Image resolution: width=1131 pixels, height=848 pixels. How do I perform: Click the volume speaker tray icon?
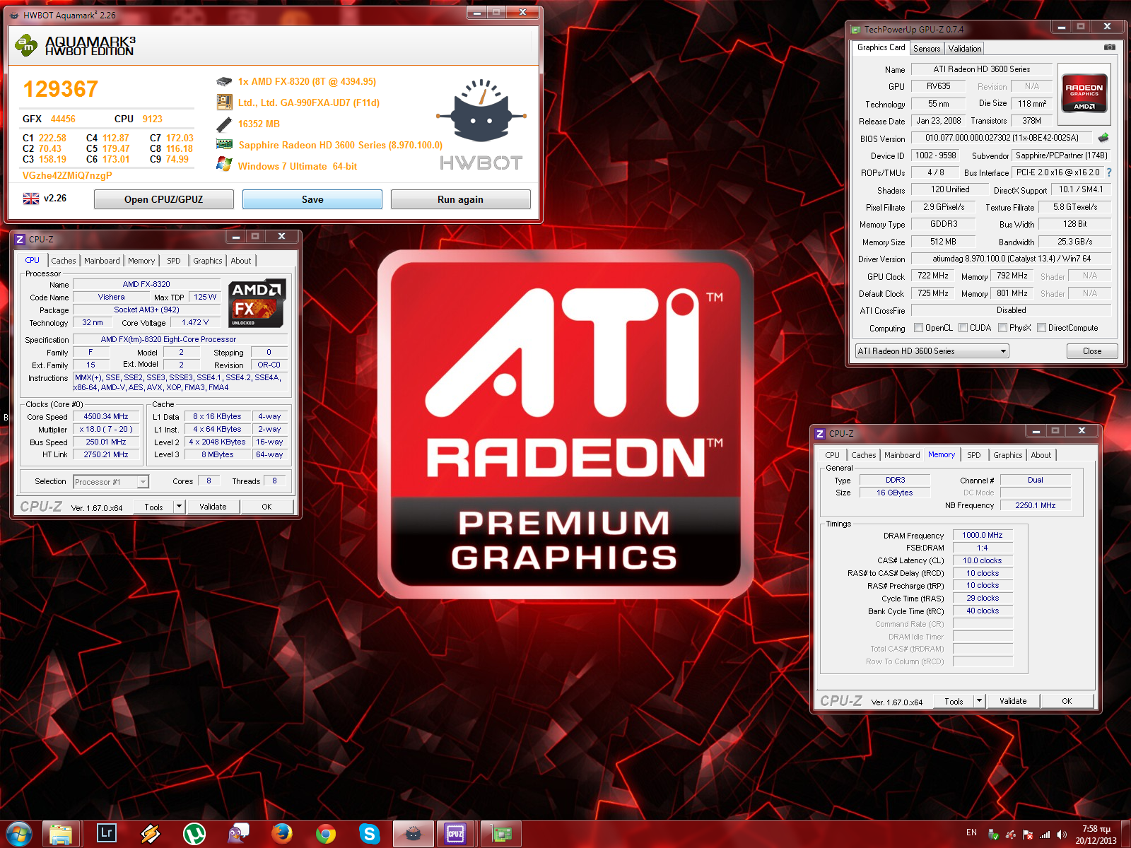[x=1062, y=835]
